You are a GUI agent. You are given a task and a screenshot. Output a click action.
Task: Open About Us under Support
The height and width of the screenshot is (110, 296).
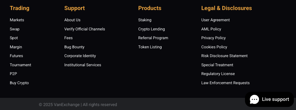point(72,20)
